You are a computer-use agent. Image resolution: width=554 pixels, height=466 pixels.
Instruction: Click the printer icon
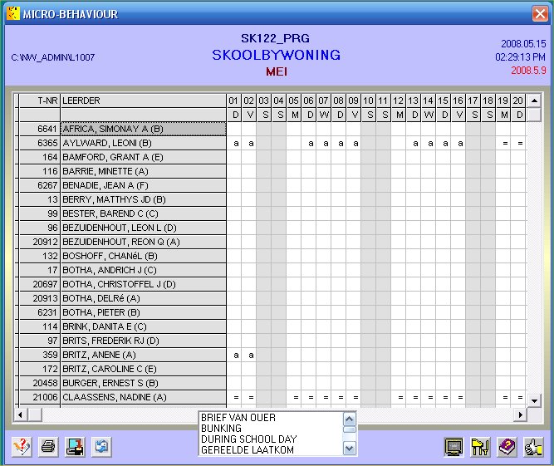49,446
